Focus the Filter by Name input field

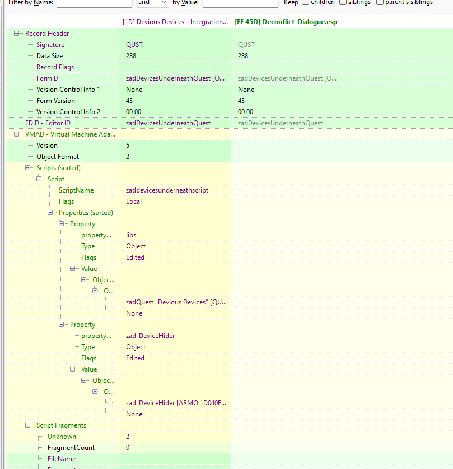[x=95, y=3]
